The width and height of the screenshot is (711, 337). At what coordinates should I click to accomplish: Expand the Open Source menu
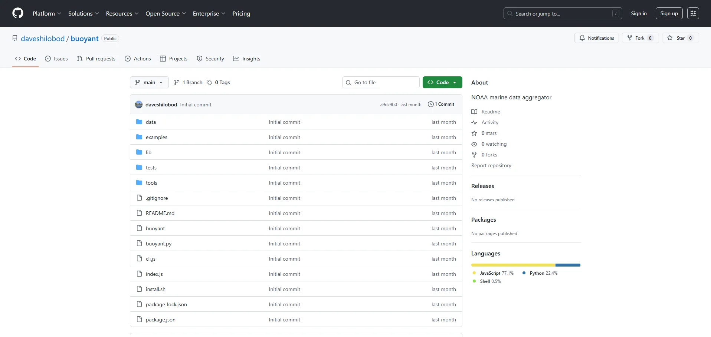coord(166,13)
